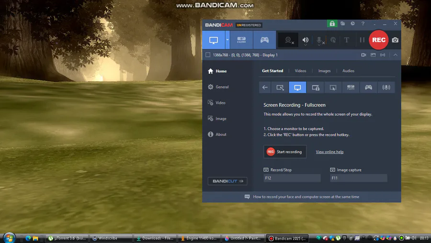Click the back arrow in mode row

265,88
